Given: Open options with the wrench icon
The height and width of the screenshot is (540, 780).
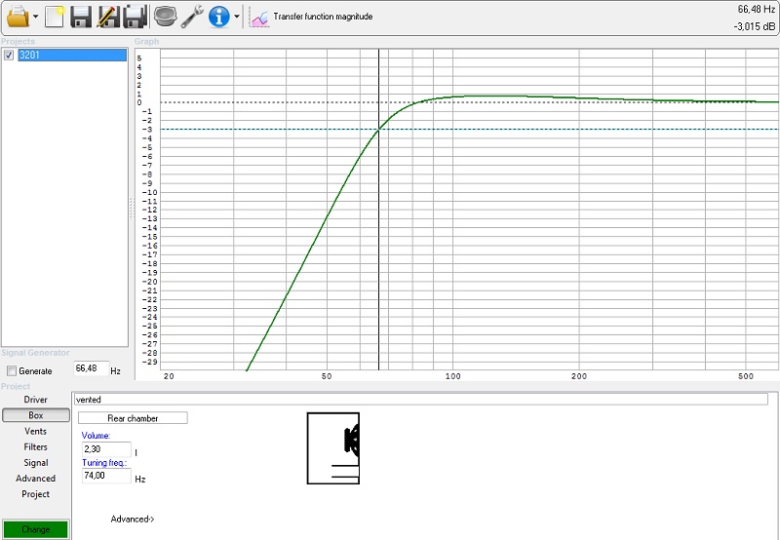Looking at the screenshot, I should coord(191,17).
